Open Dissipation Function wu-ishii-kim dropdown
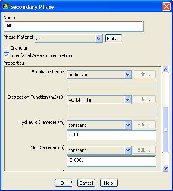This screenshot has height=191, width=173. [x=128, y=100]
